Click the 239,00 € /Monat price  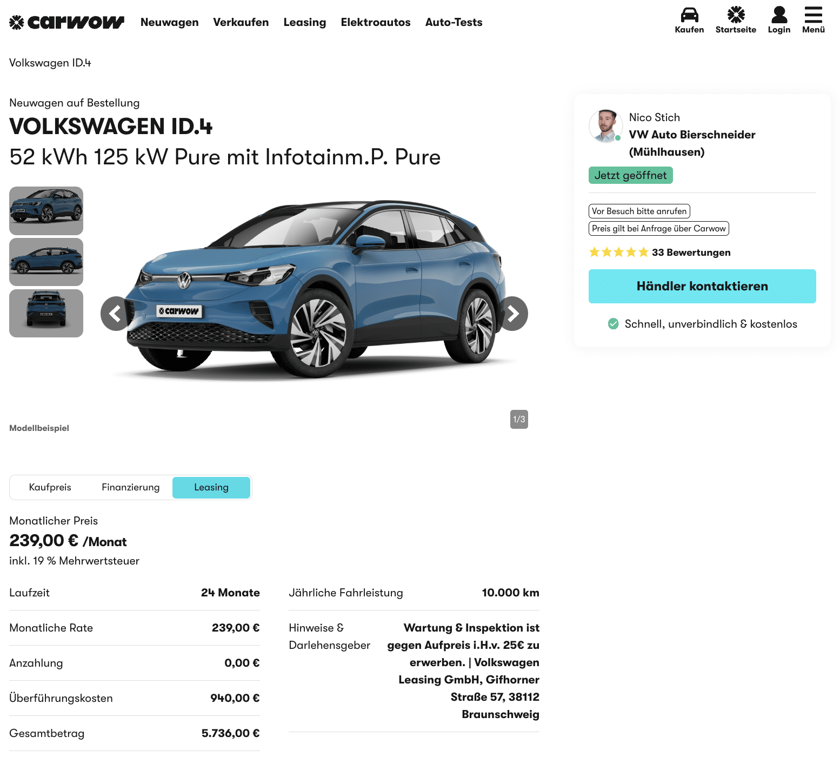pos(68,541)
